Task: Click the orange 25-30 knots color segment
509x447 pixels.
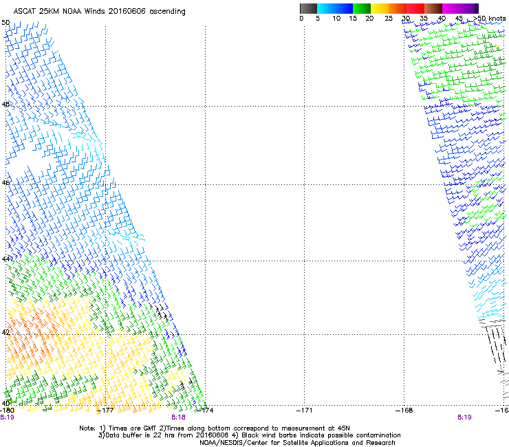Action: click(398, 8)
